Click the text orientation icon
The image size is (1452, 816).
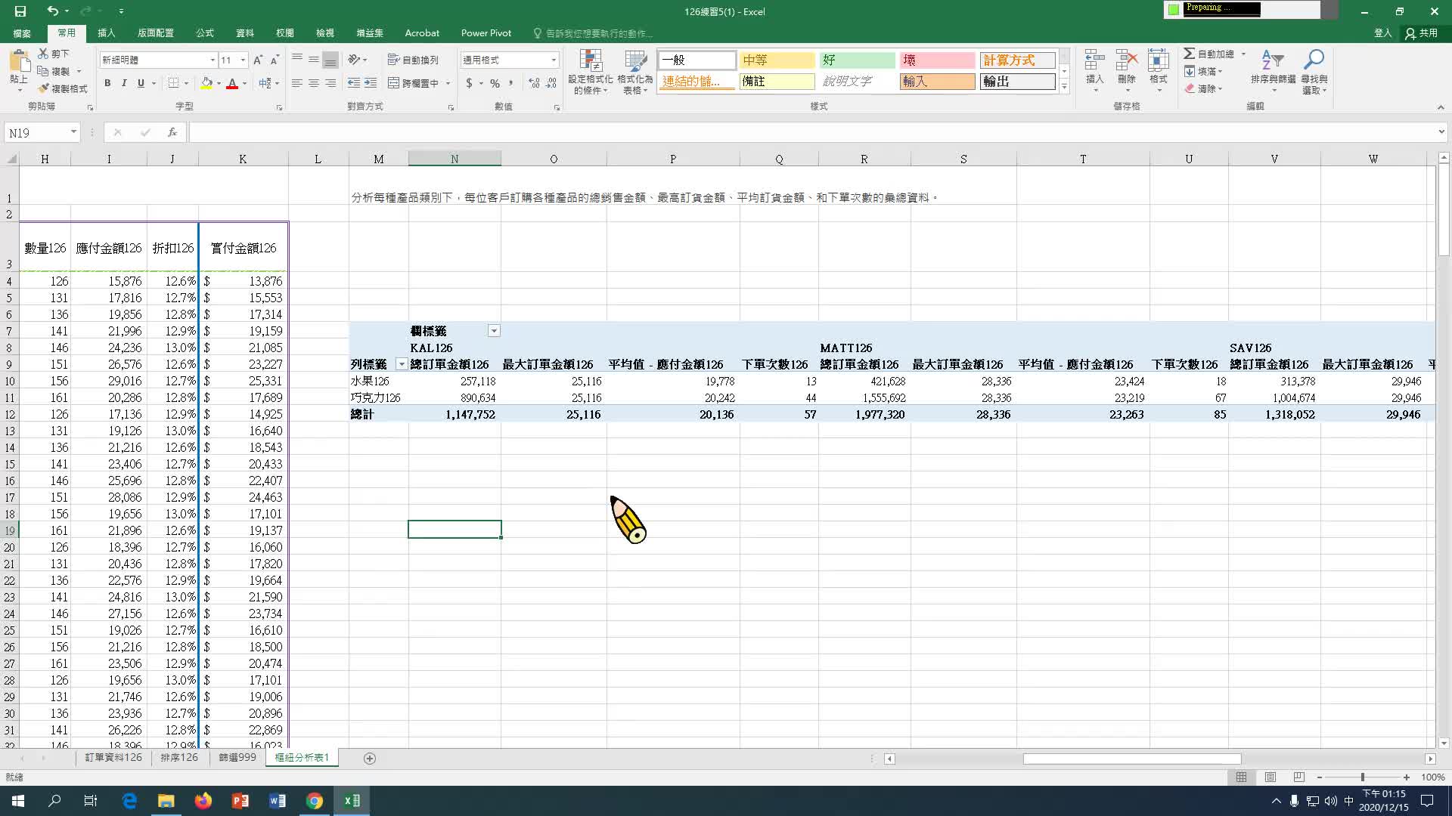[354, 60]
